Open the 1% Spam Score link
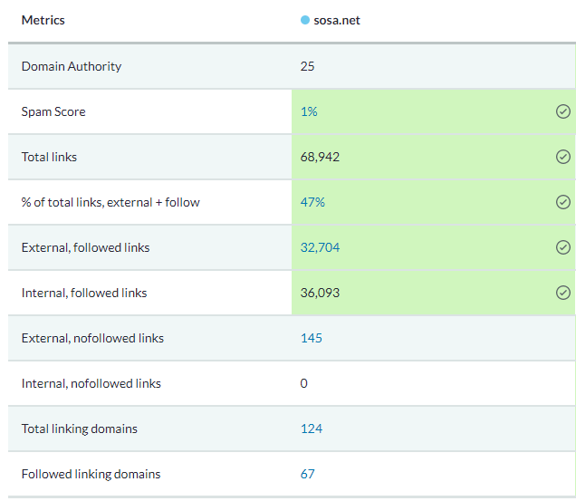576x501 pixels. coord(309,111)
